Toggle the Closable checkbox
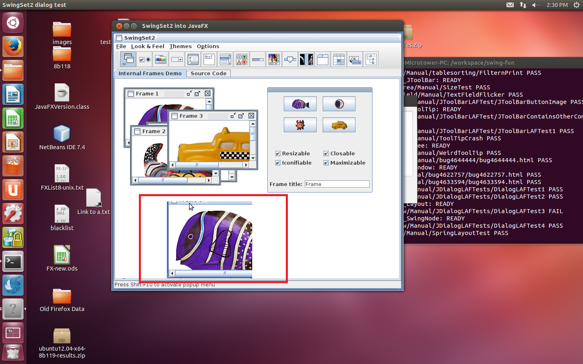This screenshot has width=583, height=364. (x=326, y=154)
